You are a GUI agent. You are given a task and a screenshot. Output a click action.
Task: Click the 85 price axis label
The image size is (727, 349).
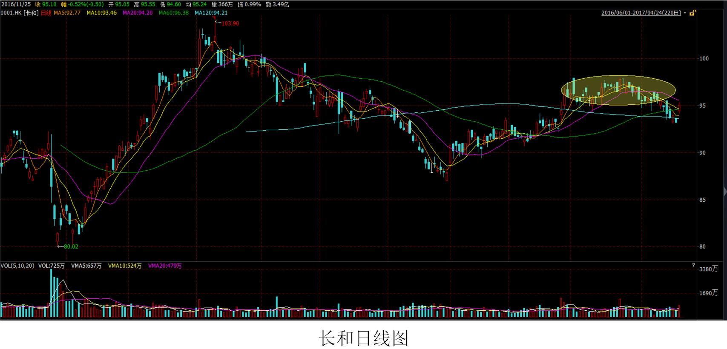click(703, 200)
